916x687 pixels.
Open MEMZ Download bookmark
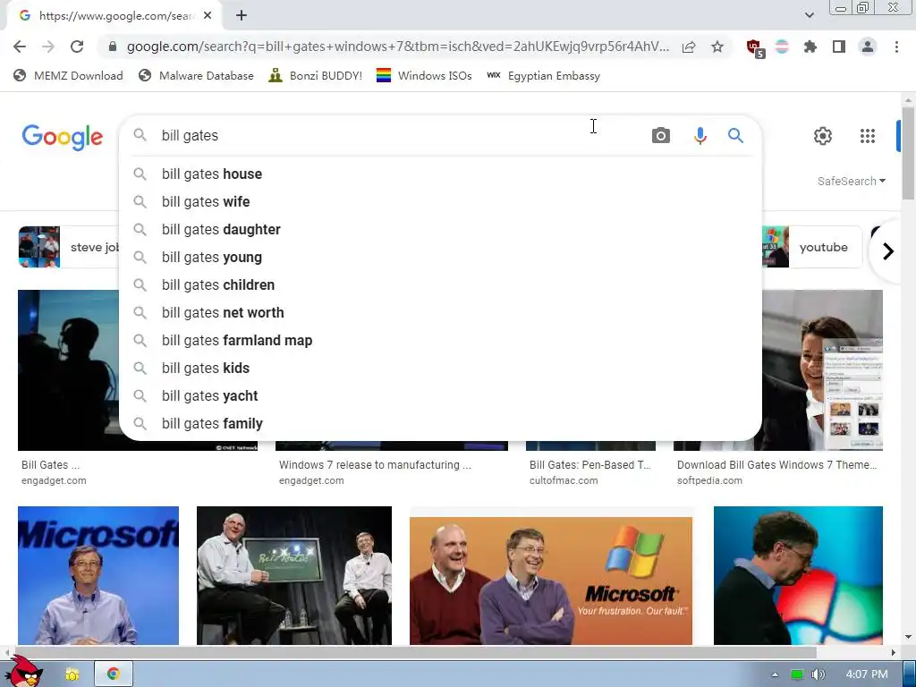pos(68,75)
